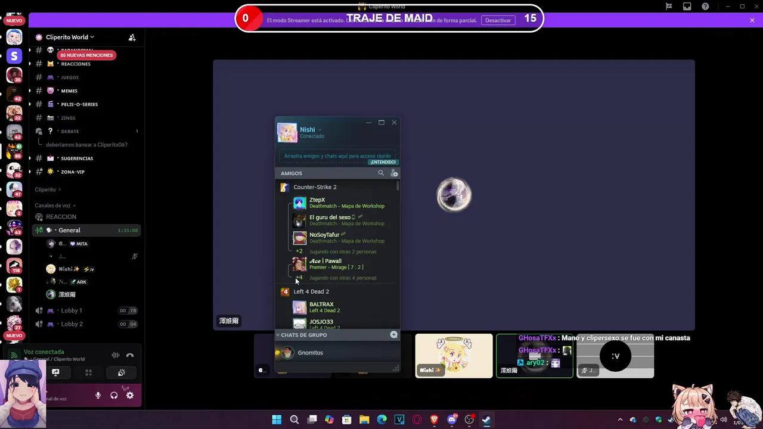Create new group chat with plus icon
This screenshot has width=763, height=429.
tap(393, 335)
